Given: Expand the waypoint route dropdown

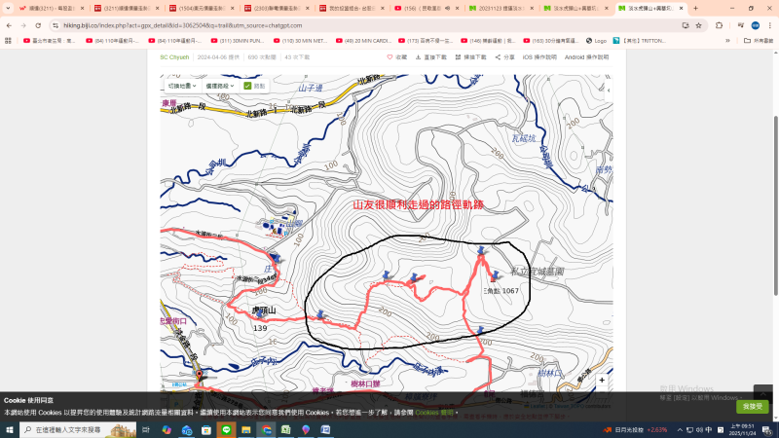Looking at the screenshot, I should 220,86.
